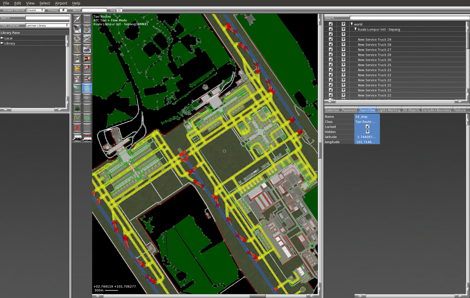This screenshot has height=298, width=470.
Task: Select the ATC Taxi Routes tool
Action: point(87,88)
